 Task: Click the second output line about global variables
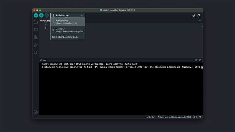tap(123, 67)
